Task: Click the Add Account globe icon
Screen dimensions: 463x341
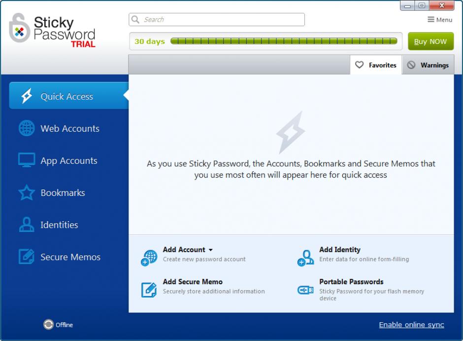Action: (x=149, y=258)
